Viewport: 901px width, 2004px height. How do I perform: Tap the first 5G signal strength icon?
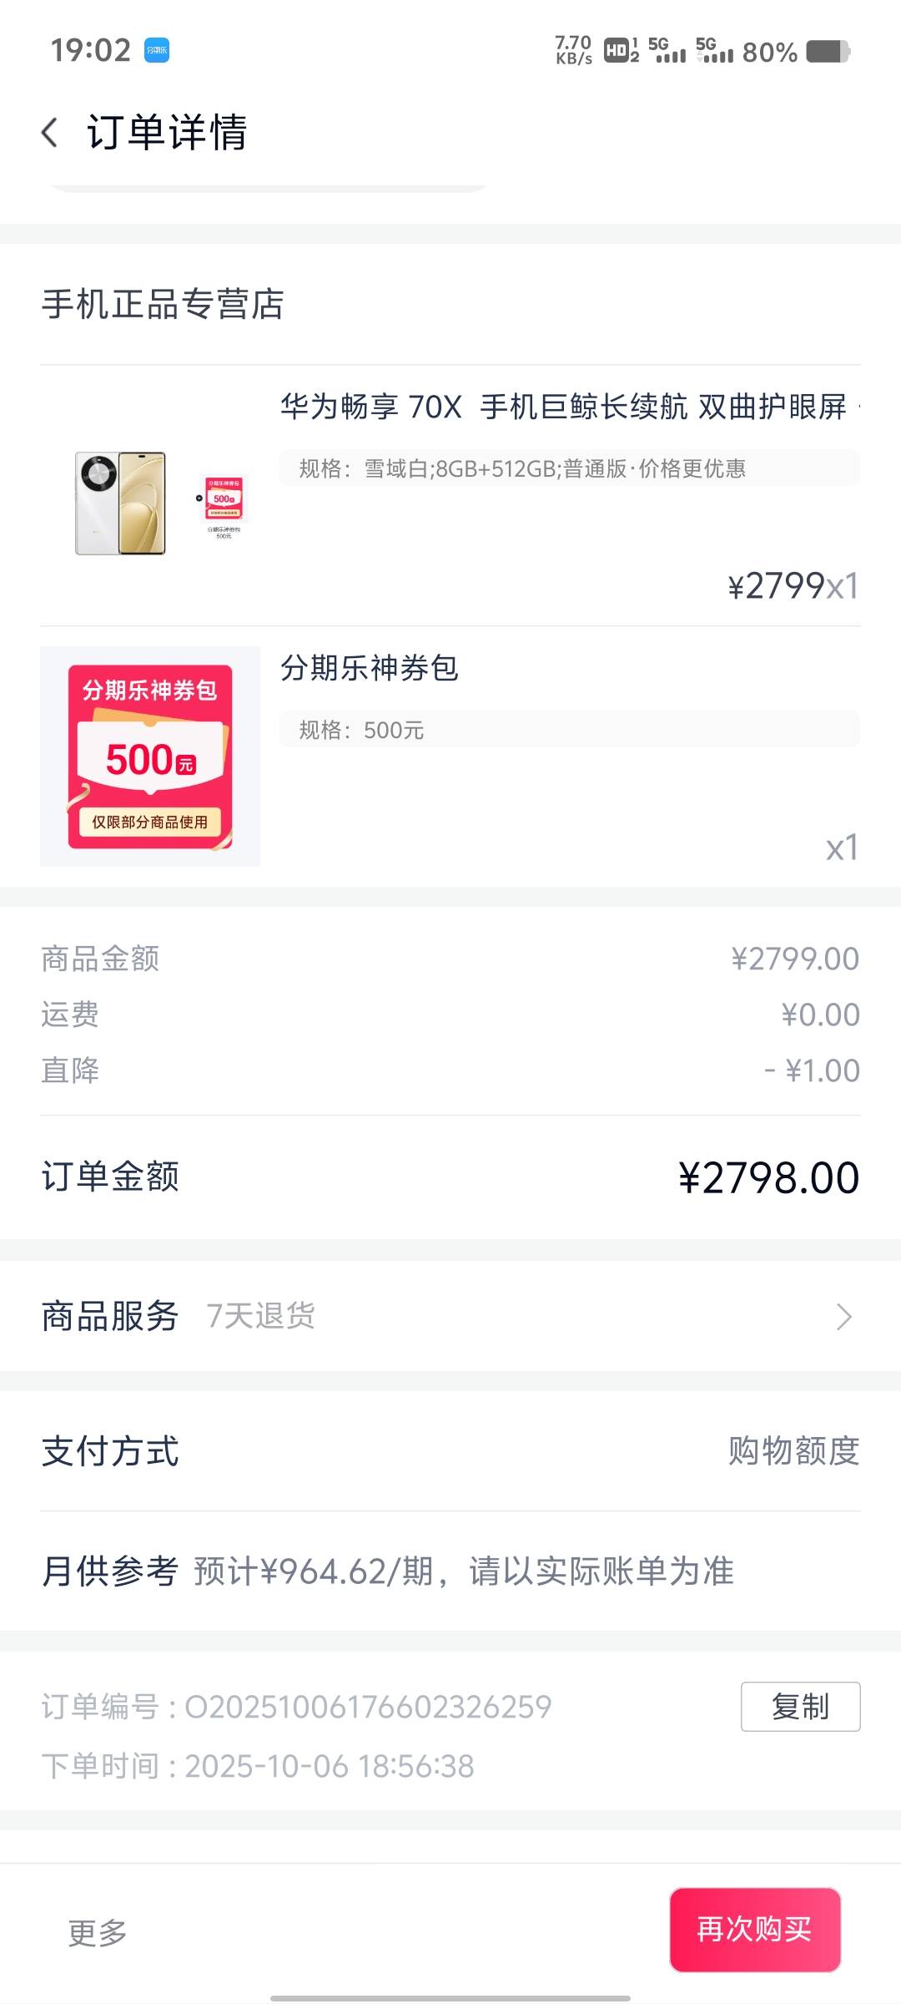click(x=667, y=51)
